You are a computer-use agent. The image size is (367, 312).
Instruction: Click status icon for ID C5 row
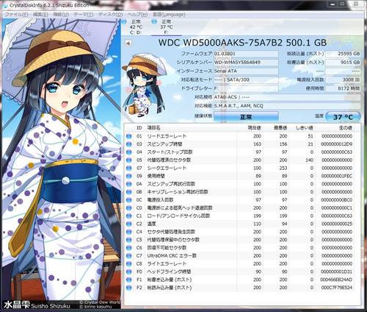(128, 240)
